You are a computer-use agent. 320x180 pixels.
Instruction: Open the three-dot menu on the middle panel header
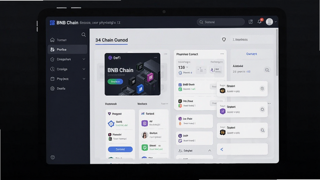(x=222, y=54)
